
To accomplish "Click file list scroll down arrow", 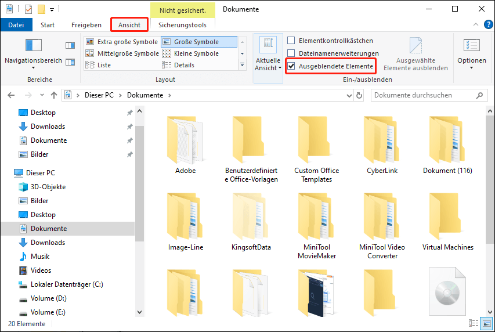I will point(490,312).
